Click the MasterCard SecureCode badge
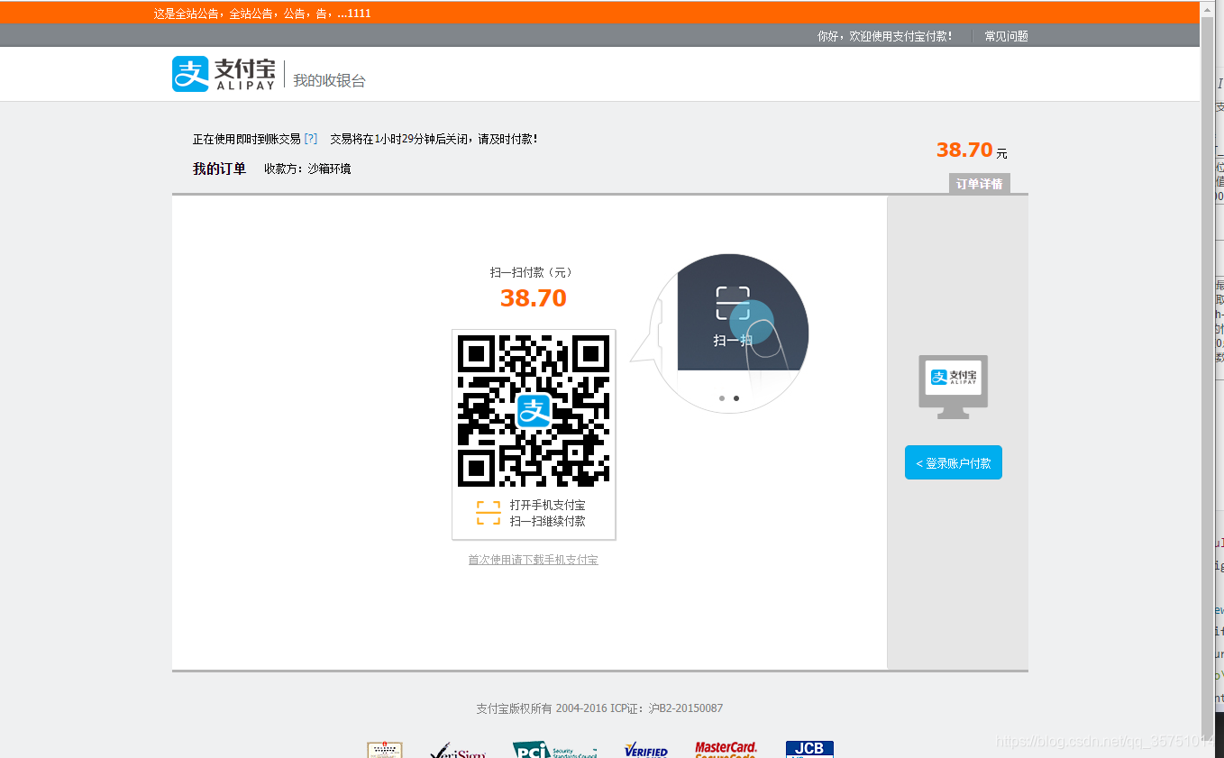Viewport: 1224px width, 758px height. [726, 749]
